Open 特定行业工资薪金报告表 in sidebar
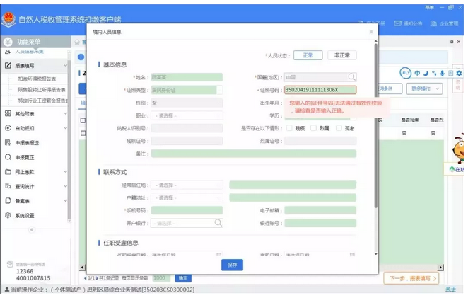The height and width of the screenshot is (298, 468). coord(42,101)
